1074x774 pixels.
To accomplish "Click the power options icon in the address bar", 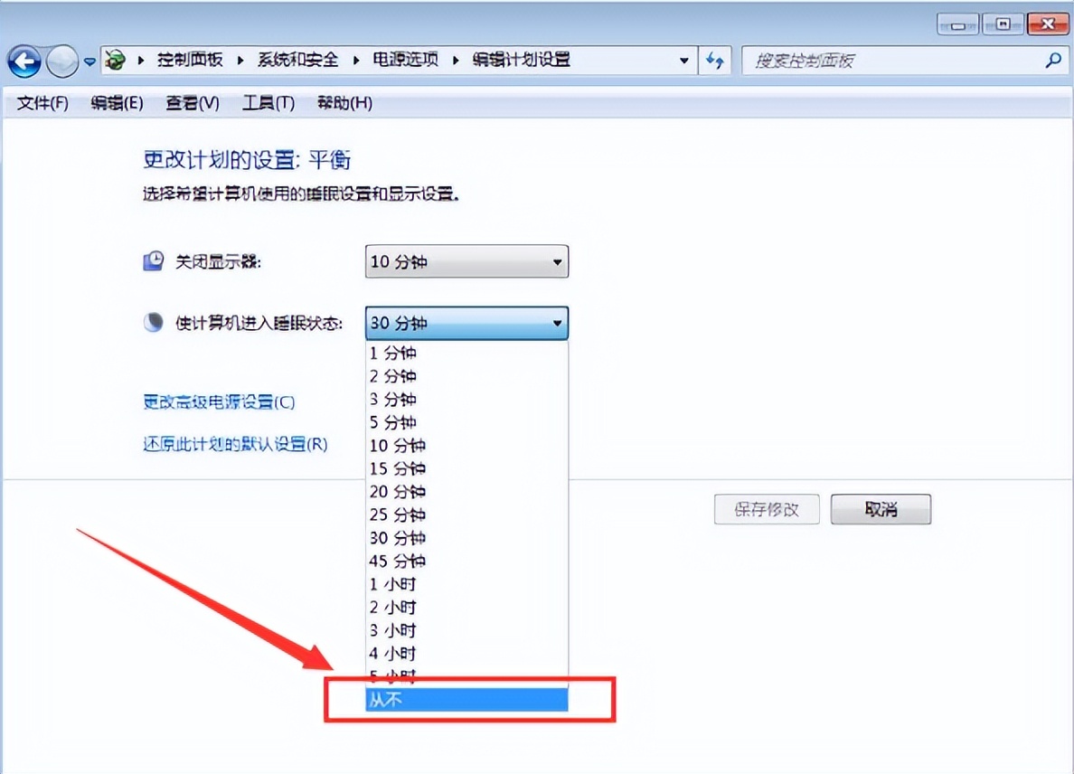I will (114, 60).
